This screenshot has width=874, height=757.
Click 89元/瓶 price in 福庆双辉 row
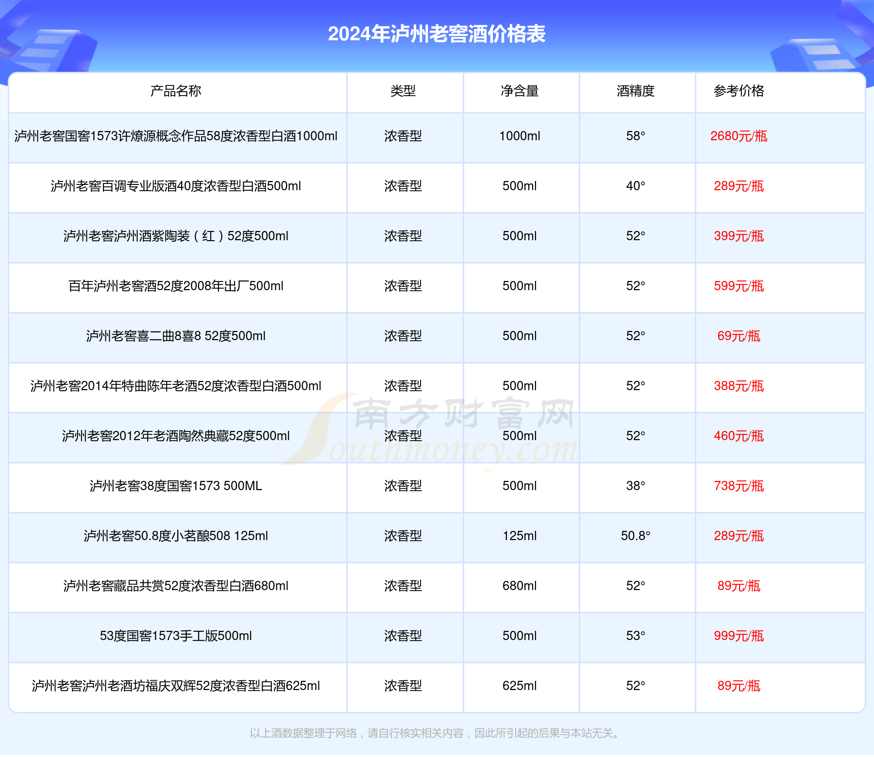coord(739,686)
